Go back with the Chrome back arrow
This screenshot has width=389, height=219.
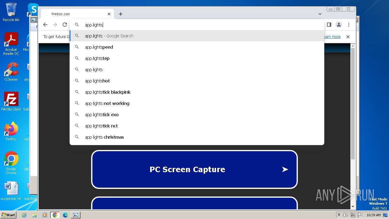(x=45, y=25)
